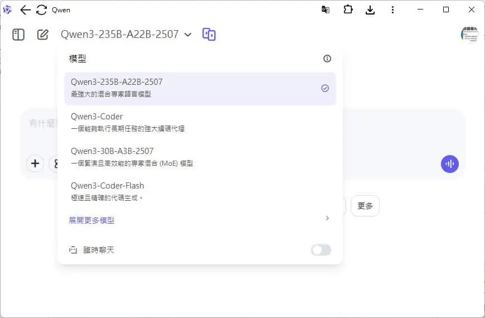Click the download install icon
This screenshot has width=485, height=318.
pyautogui.click(x=370, y=10)
